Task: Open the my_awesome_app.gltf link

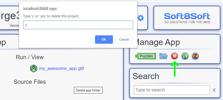Action: (x=61, y=69)
